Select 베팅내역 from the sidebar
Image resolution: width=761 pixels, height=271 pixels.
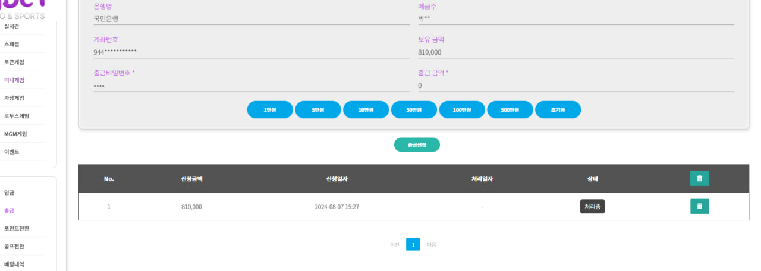14,264
